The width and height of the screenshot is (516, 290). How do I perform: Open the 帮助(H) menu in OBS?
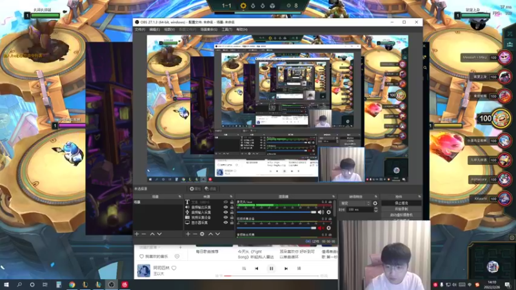pyautogui.click(x=241, y=30)
